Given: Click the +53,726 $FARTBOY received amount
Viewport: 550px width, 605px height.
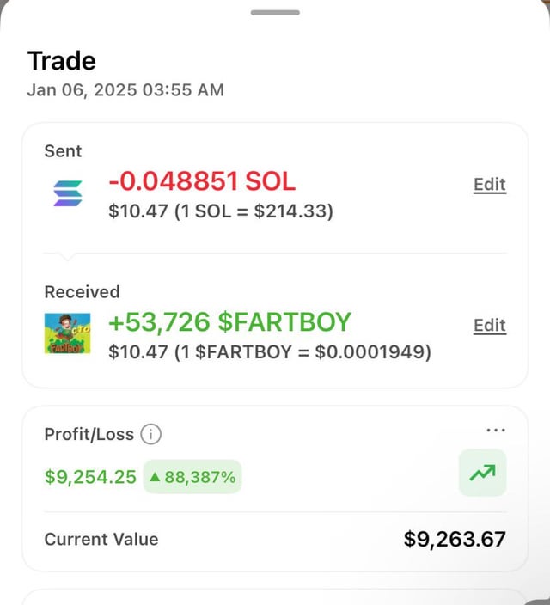Looking at the screenshot, I should [229, 322].
